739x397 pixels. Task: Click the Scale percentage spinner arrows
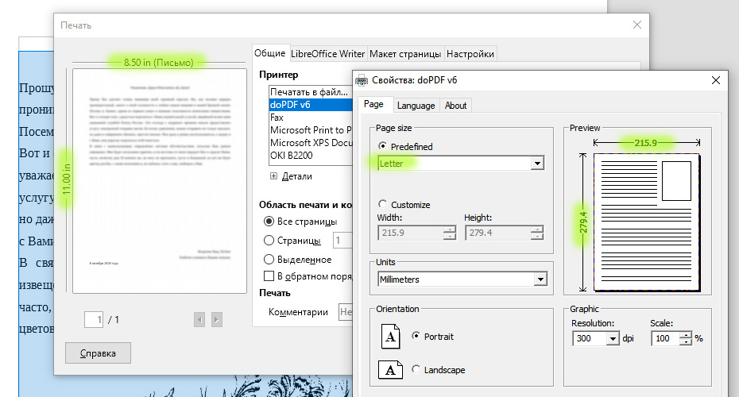687,339
